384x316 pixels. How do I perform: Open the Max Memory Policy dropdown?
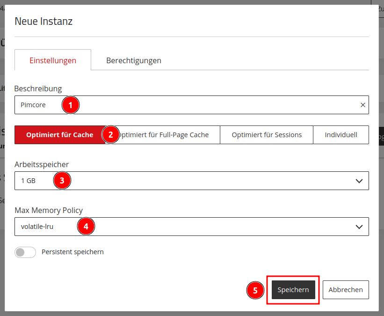[x=191, y=227]
